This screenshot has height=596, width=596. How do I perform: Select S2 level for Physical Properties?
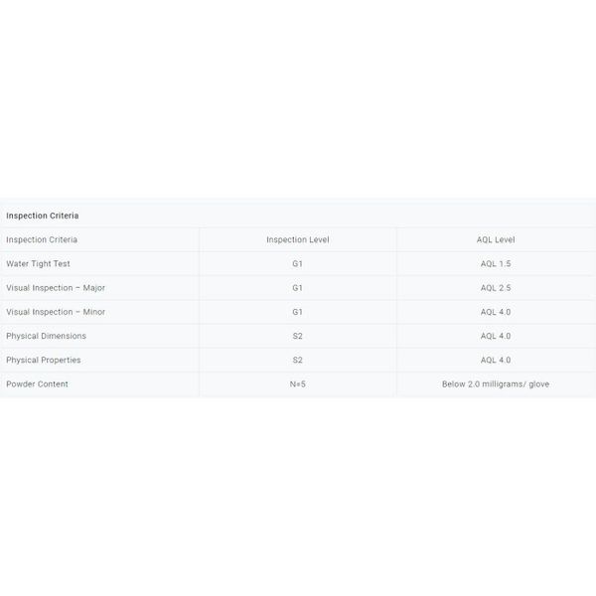click(298, 360)
